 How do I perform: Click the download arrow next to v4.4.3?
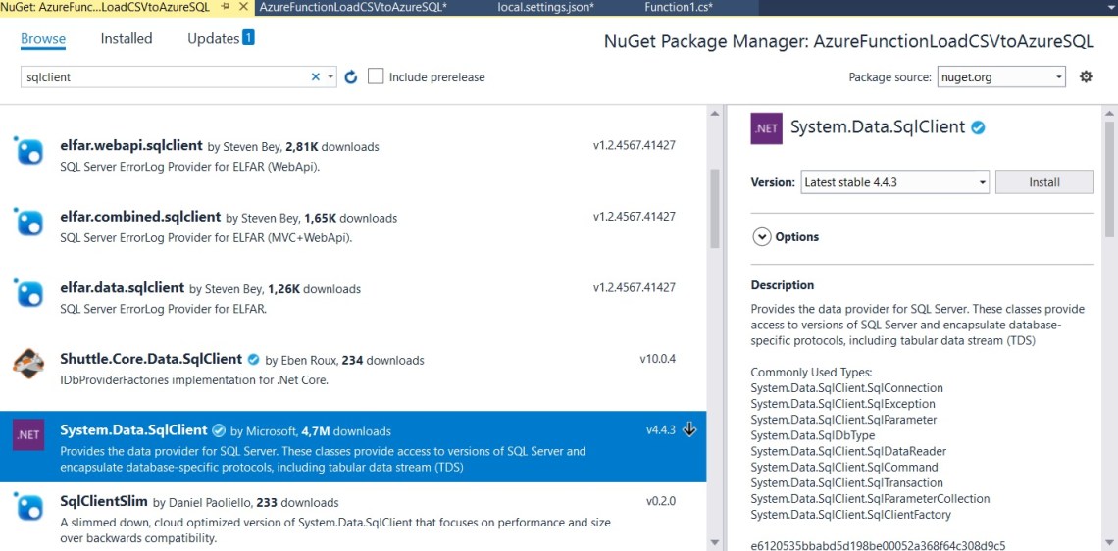click(x=688, y=429)
